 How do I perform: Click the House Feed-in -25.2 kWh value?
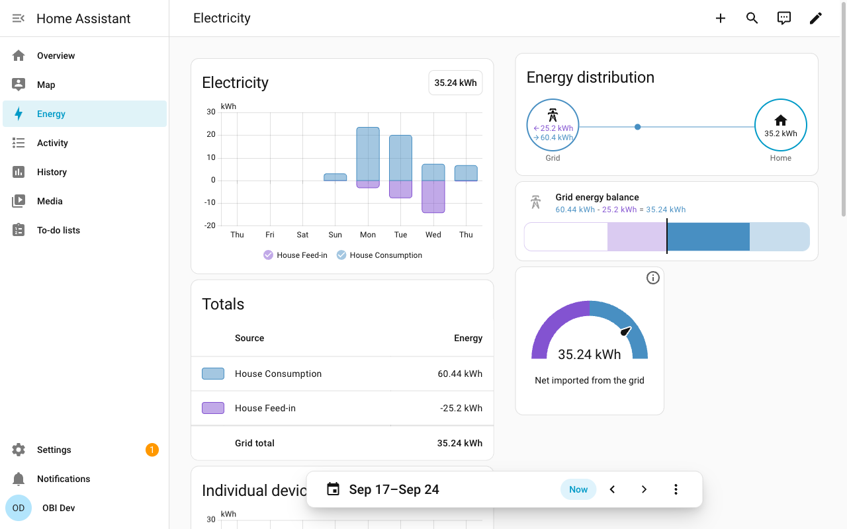461,408
